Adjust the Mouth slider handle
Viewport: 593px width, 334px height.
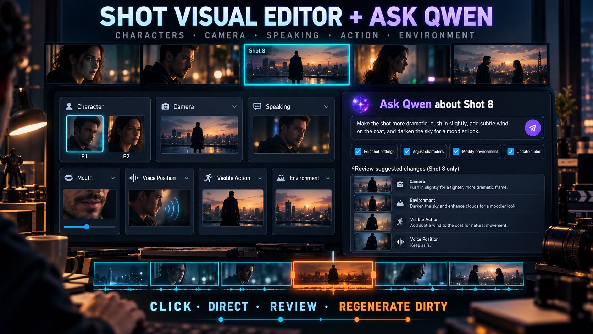(87, 227)
